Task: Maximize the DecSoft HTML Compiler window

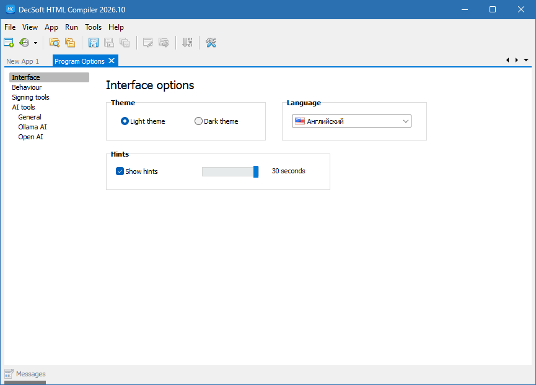Action: point(493,9)
